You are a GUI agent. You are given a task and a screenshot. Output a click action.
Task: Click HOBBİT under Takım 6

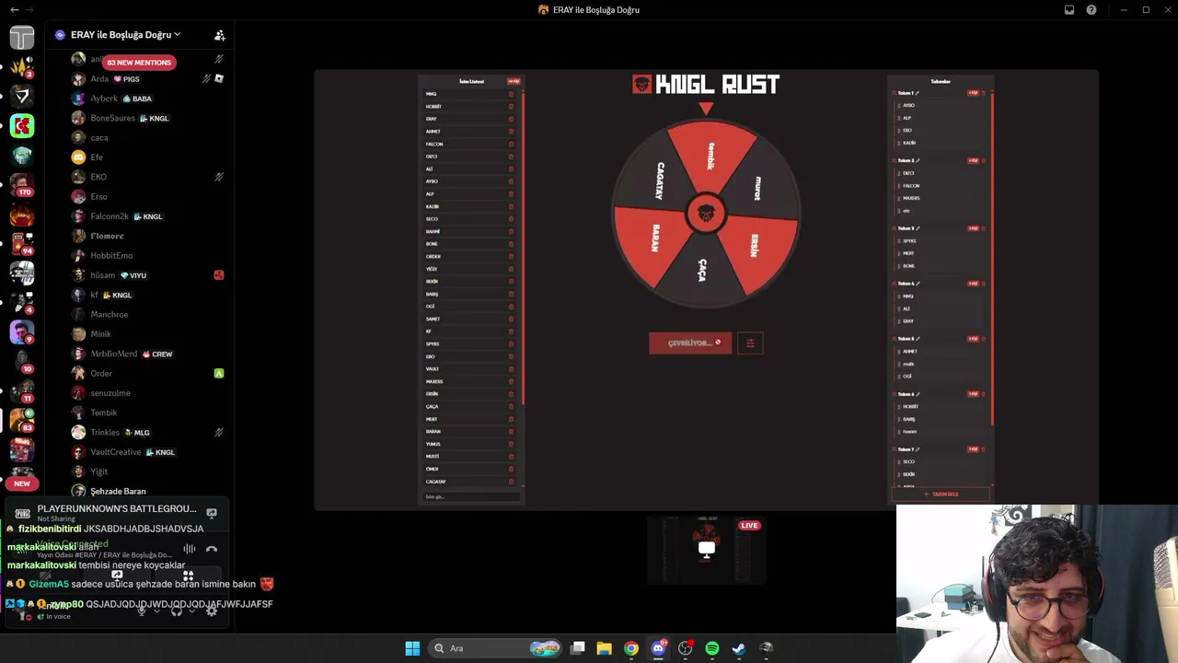910,407
